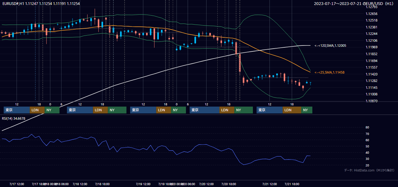The image size is (398, 187).
Task: Click the 7/18 12:00 time label
Action: pos(80,184)
